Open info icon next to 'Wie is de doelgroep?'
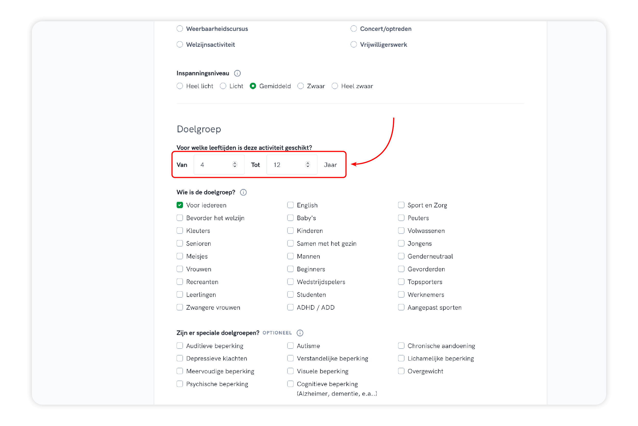Screen dimensions: 638x426 pyautogui.click(x=243, y=192)
